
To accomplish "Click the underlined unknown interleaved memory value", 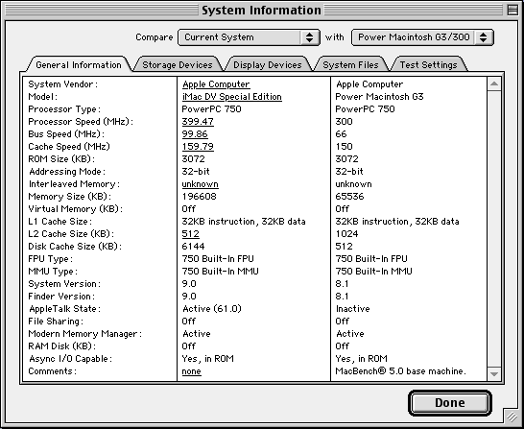I will (x=201, y=184).
